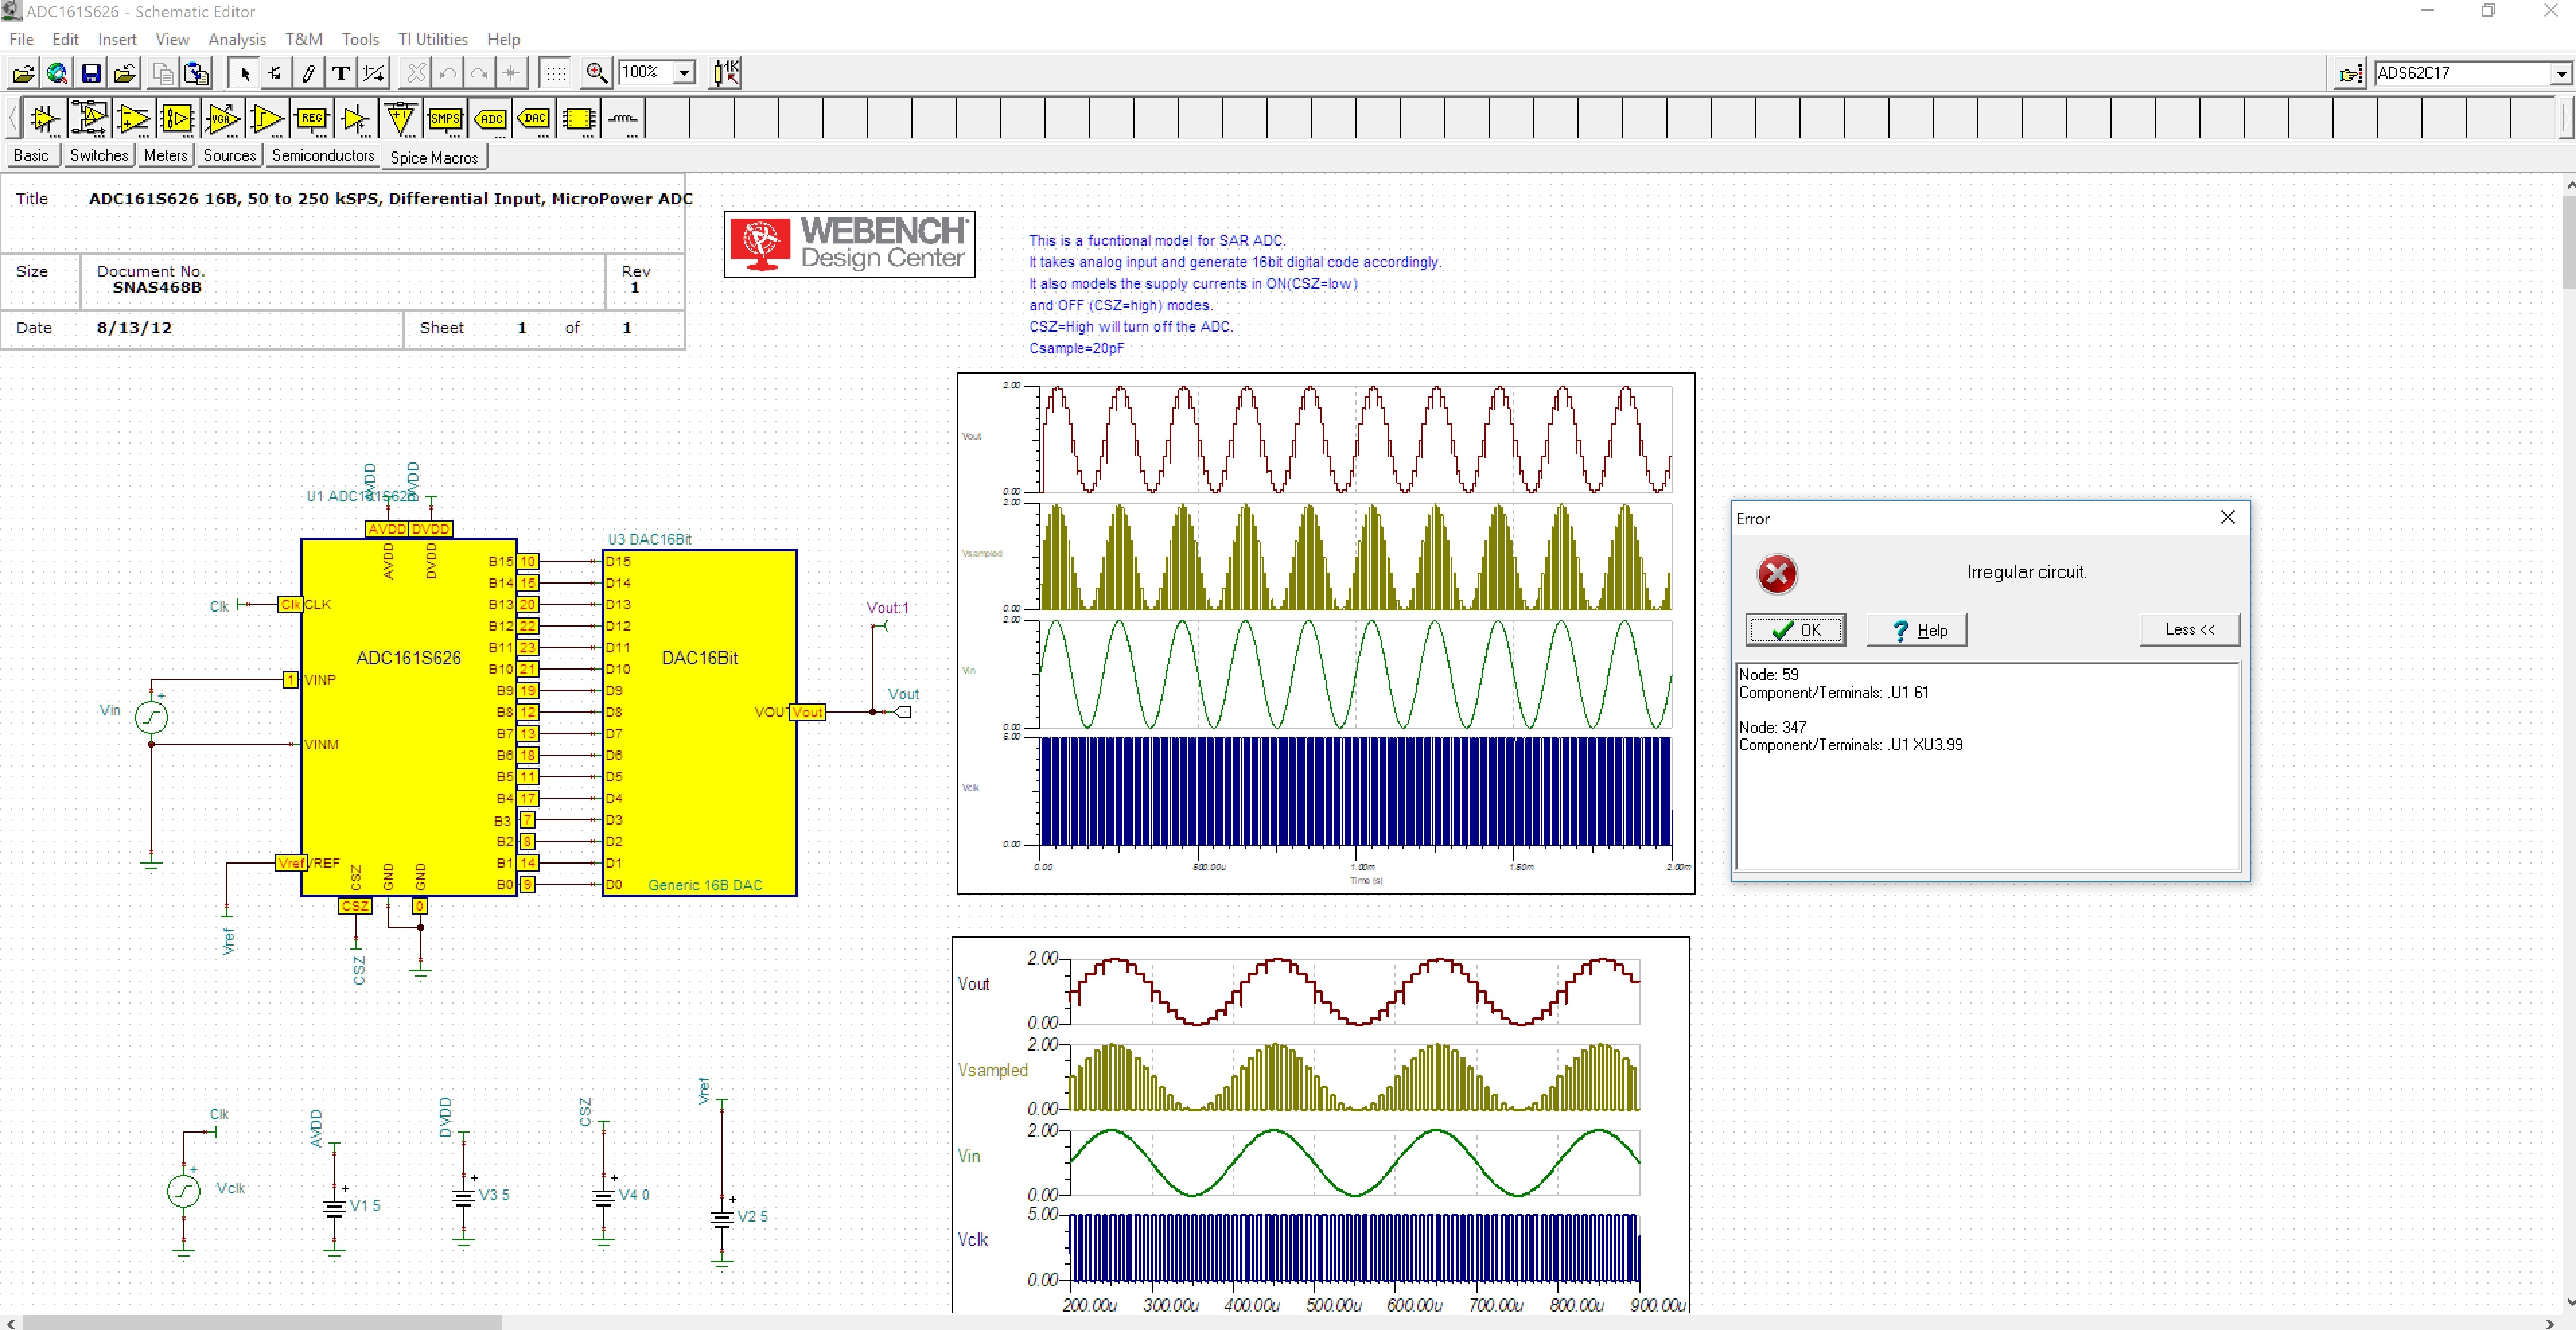
Task: Click the inductor/coil macro icon
Action: click(x=624, y=119)
